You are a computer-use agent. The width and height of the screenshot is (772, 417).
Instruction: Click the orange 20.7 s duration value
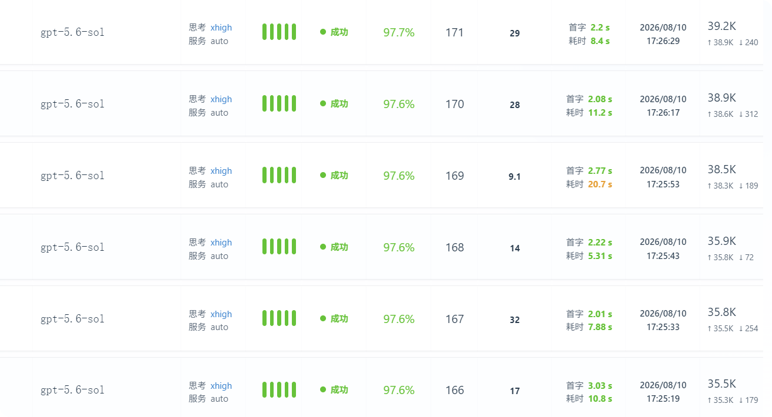click(x=600, y=184)
